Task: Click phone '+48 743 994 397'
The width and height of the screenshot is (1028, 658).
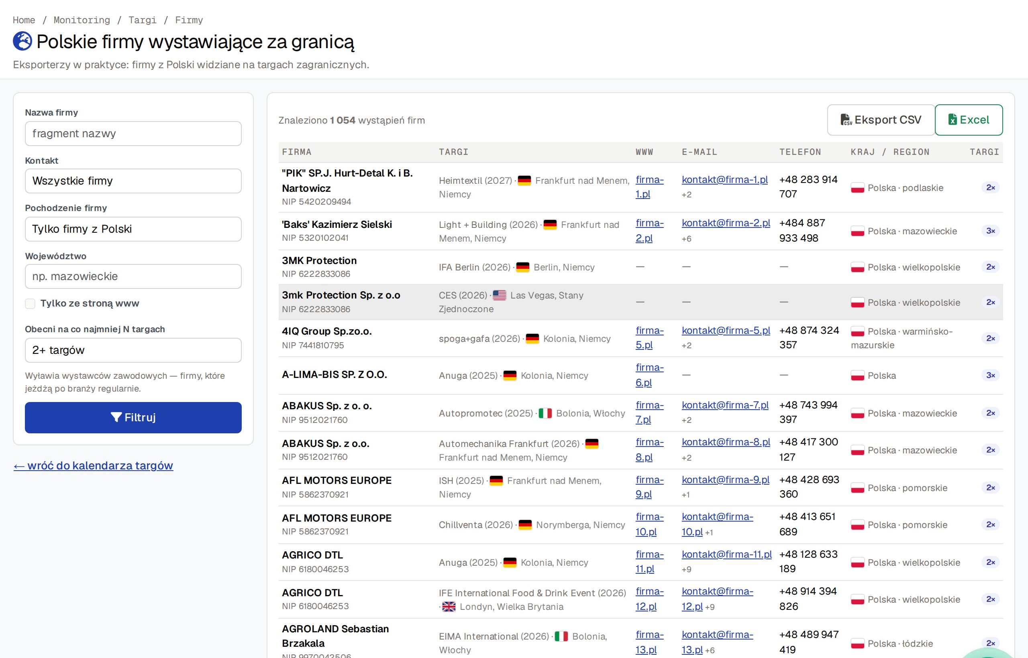Action: pyautogui.click(x=808, y=412)
